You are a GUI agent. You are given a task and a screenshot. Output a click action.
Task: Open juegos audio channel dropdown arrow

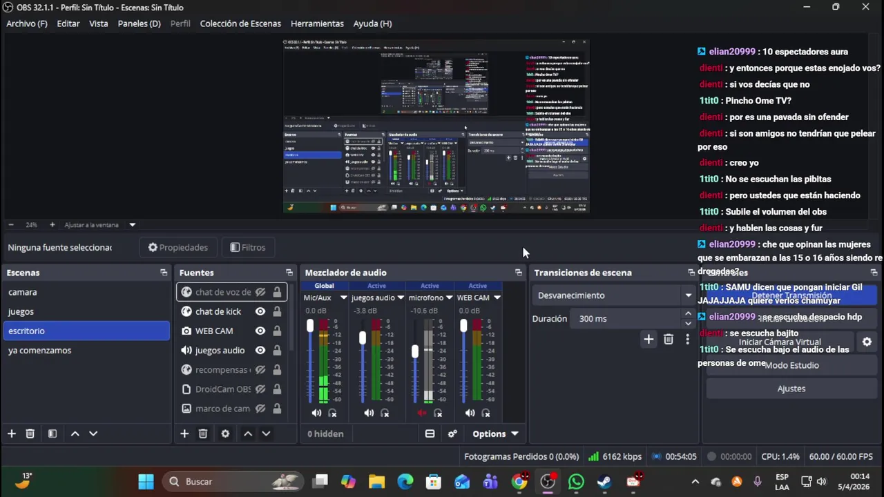[x=400, y=298]
